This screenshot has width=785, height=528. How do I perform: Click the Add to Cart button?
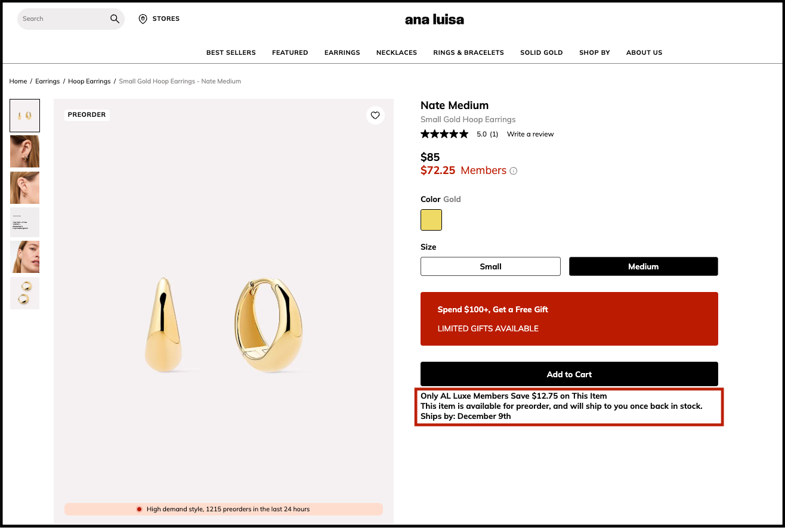click(x=569, y=374)
